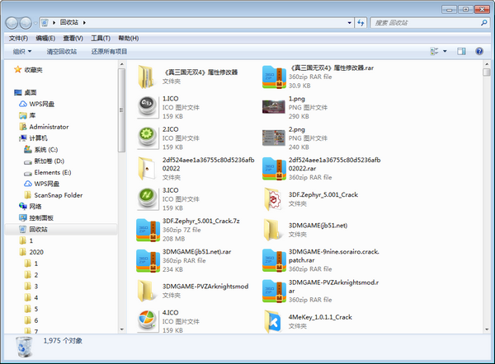Select the 2.png image thumbnail
This screenshot has height=364, width=495.
pos(274,138)
